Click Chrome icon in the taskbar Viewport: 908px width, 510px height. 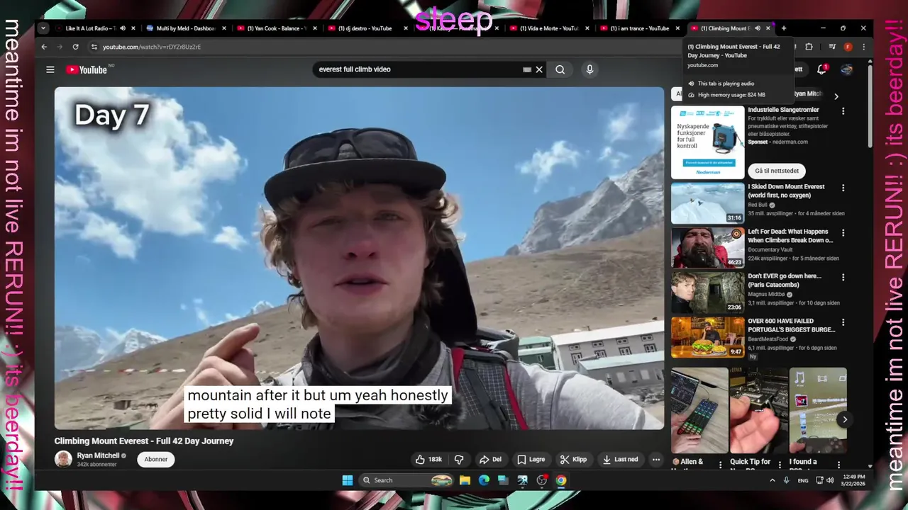561,480
